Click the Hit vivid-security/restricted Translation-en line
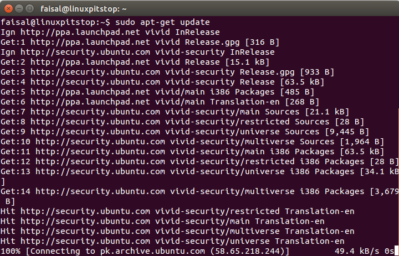Screen dimensions: 399x256 [x=177, y=211]
